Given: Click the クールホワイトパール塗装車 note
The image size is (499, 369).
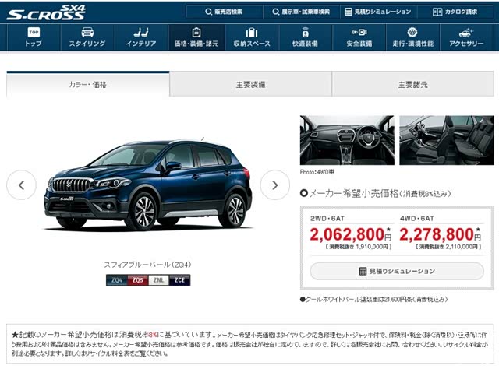Looking at the screenshot, I should coord(374,300).
